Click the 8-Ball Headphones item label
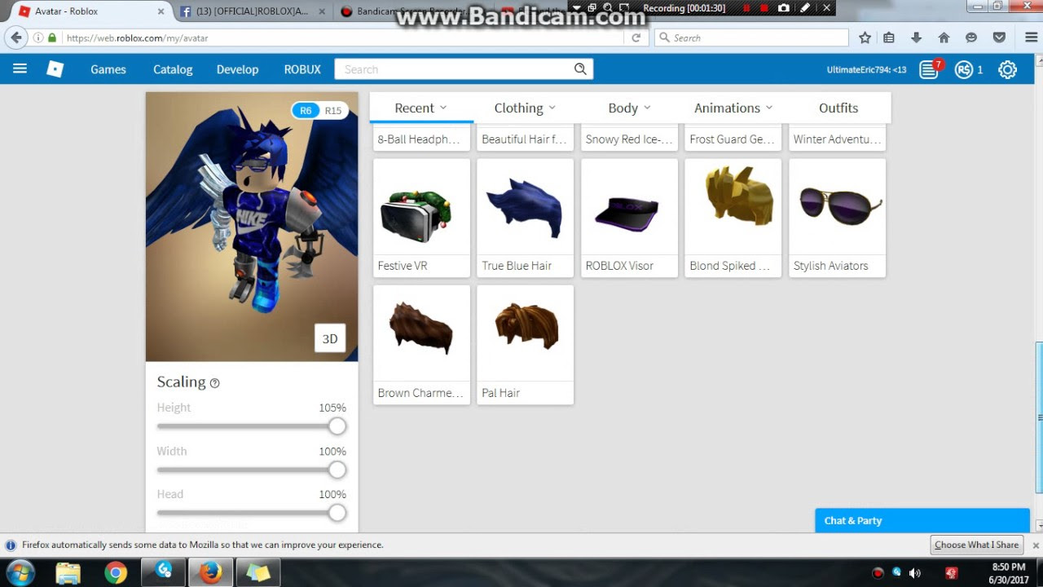This screenshot has height=587, width=1043. tap(419, 139)
